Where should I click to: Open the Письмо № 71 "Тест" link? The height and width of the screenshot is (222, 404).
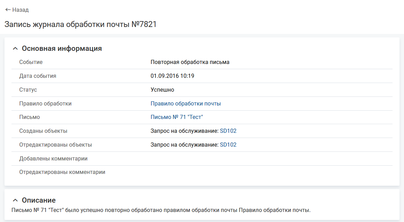tap(177, 117)
